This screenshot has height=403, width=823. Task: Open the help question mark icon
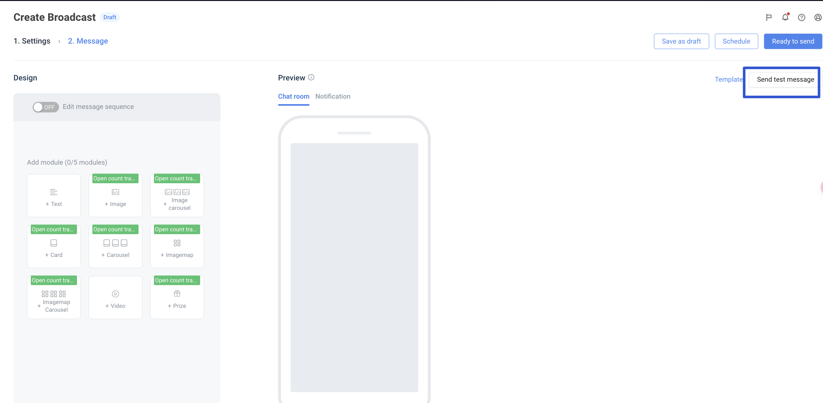[x=801, y=17]
